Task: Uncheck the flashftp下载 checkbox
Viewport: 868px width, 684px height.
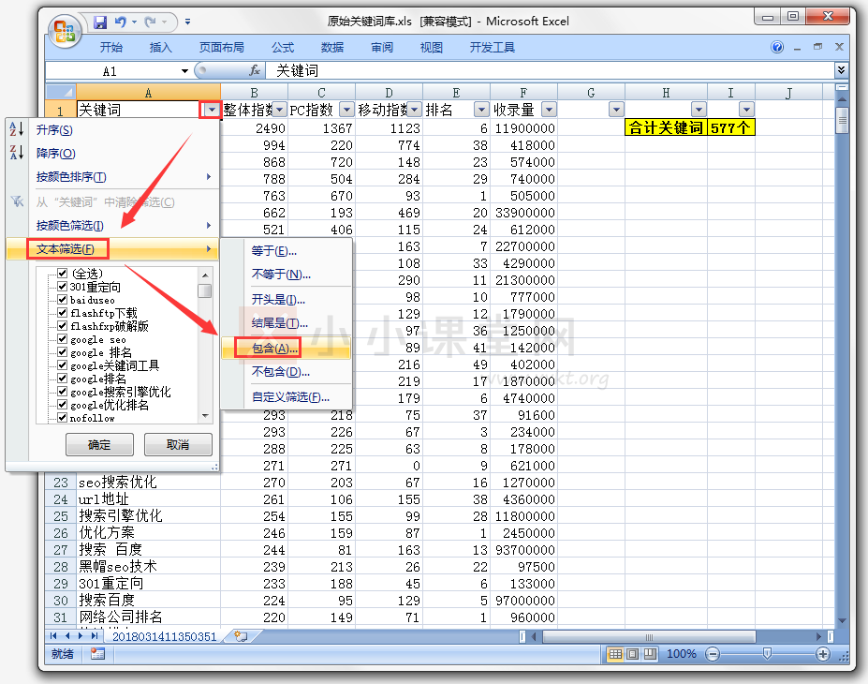Action: pyautogui.click(x=63, y=313)
